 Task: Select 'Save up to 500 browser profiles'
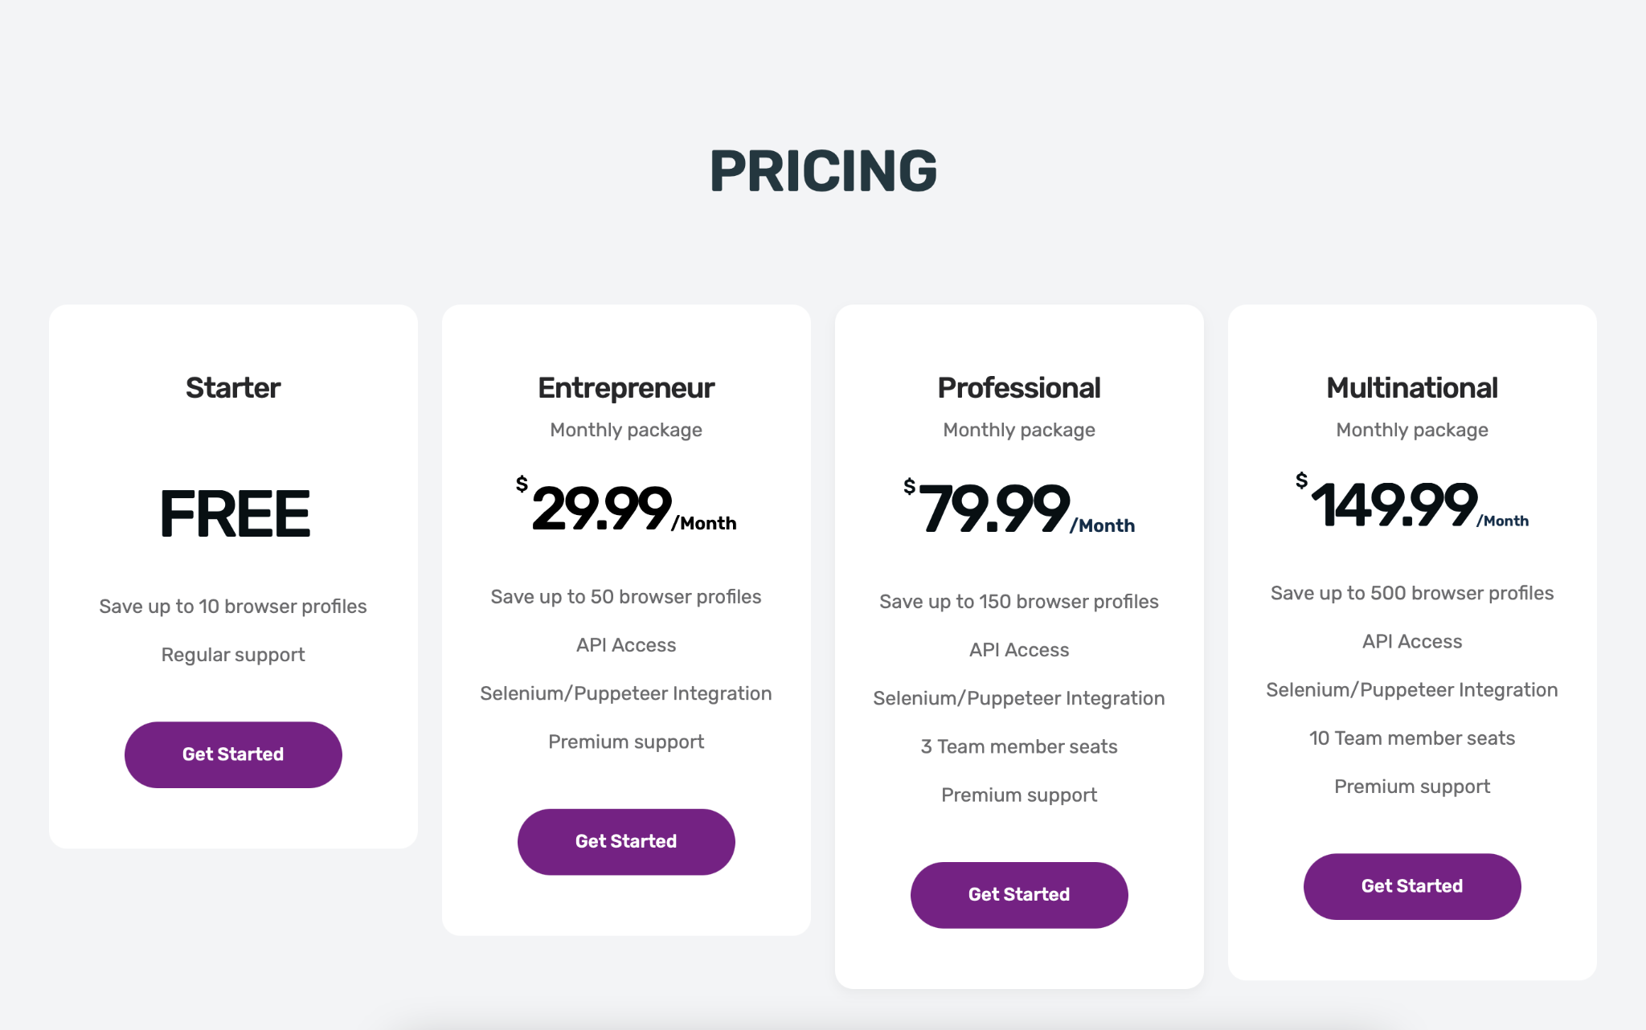[x=1412, y=593]
